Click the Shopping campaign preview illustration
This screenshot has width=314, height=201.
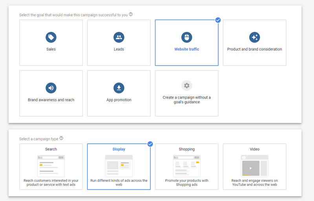187,166
